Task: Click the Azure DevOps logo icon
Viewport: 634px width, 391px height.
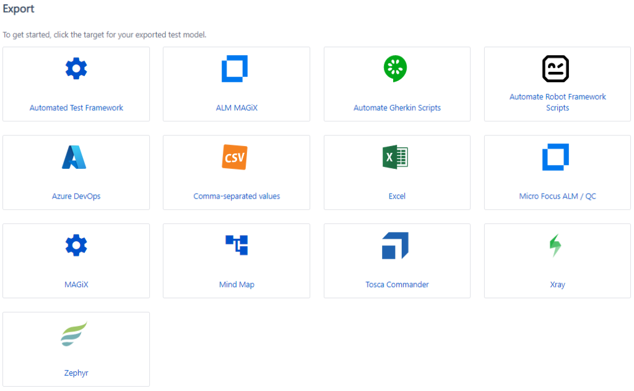Action: 74,157
